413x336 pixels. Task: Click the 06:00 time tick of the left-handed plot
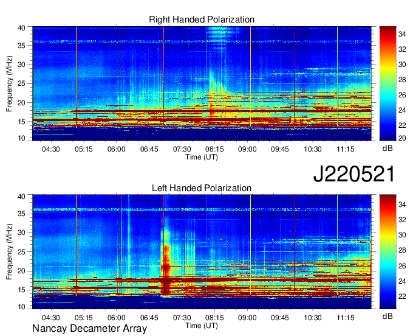(x=116, y=318)
